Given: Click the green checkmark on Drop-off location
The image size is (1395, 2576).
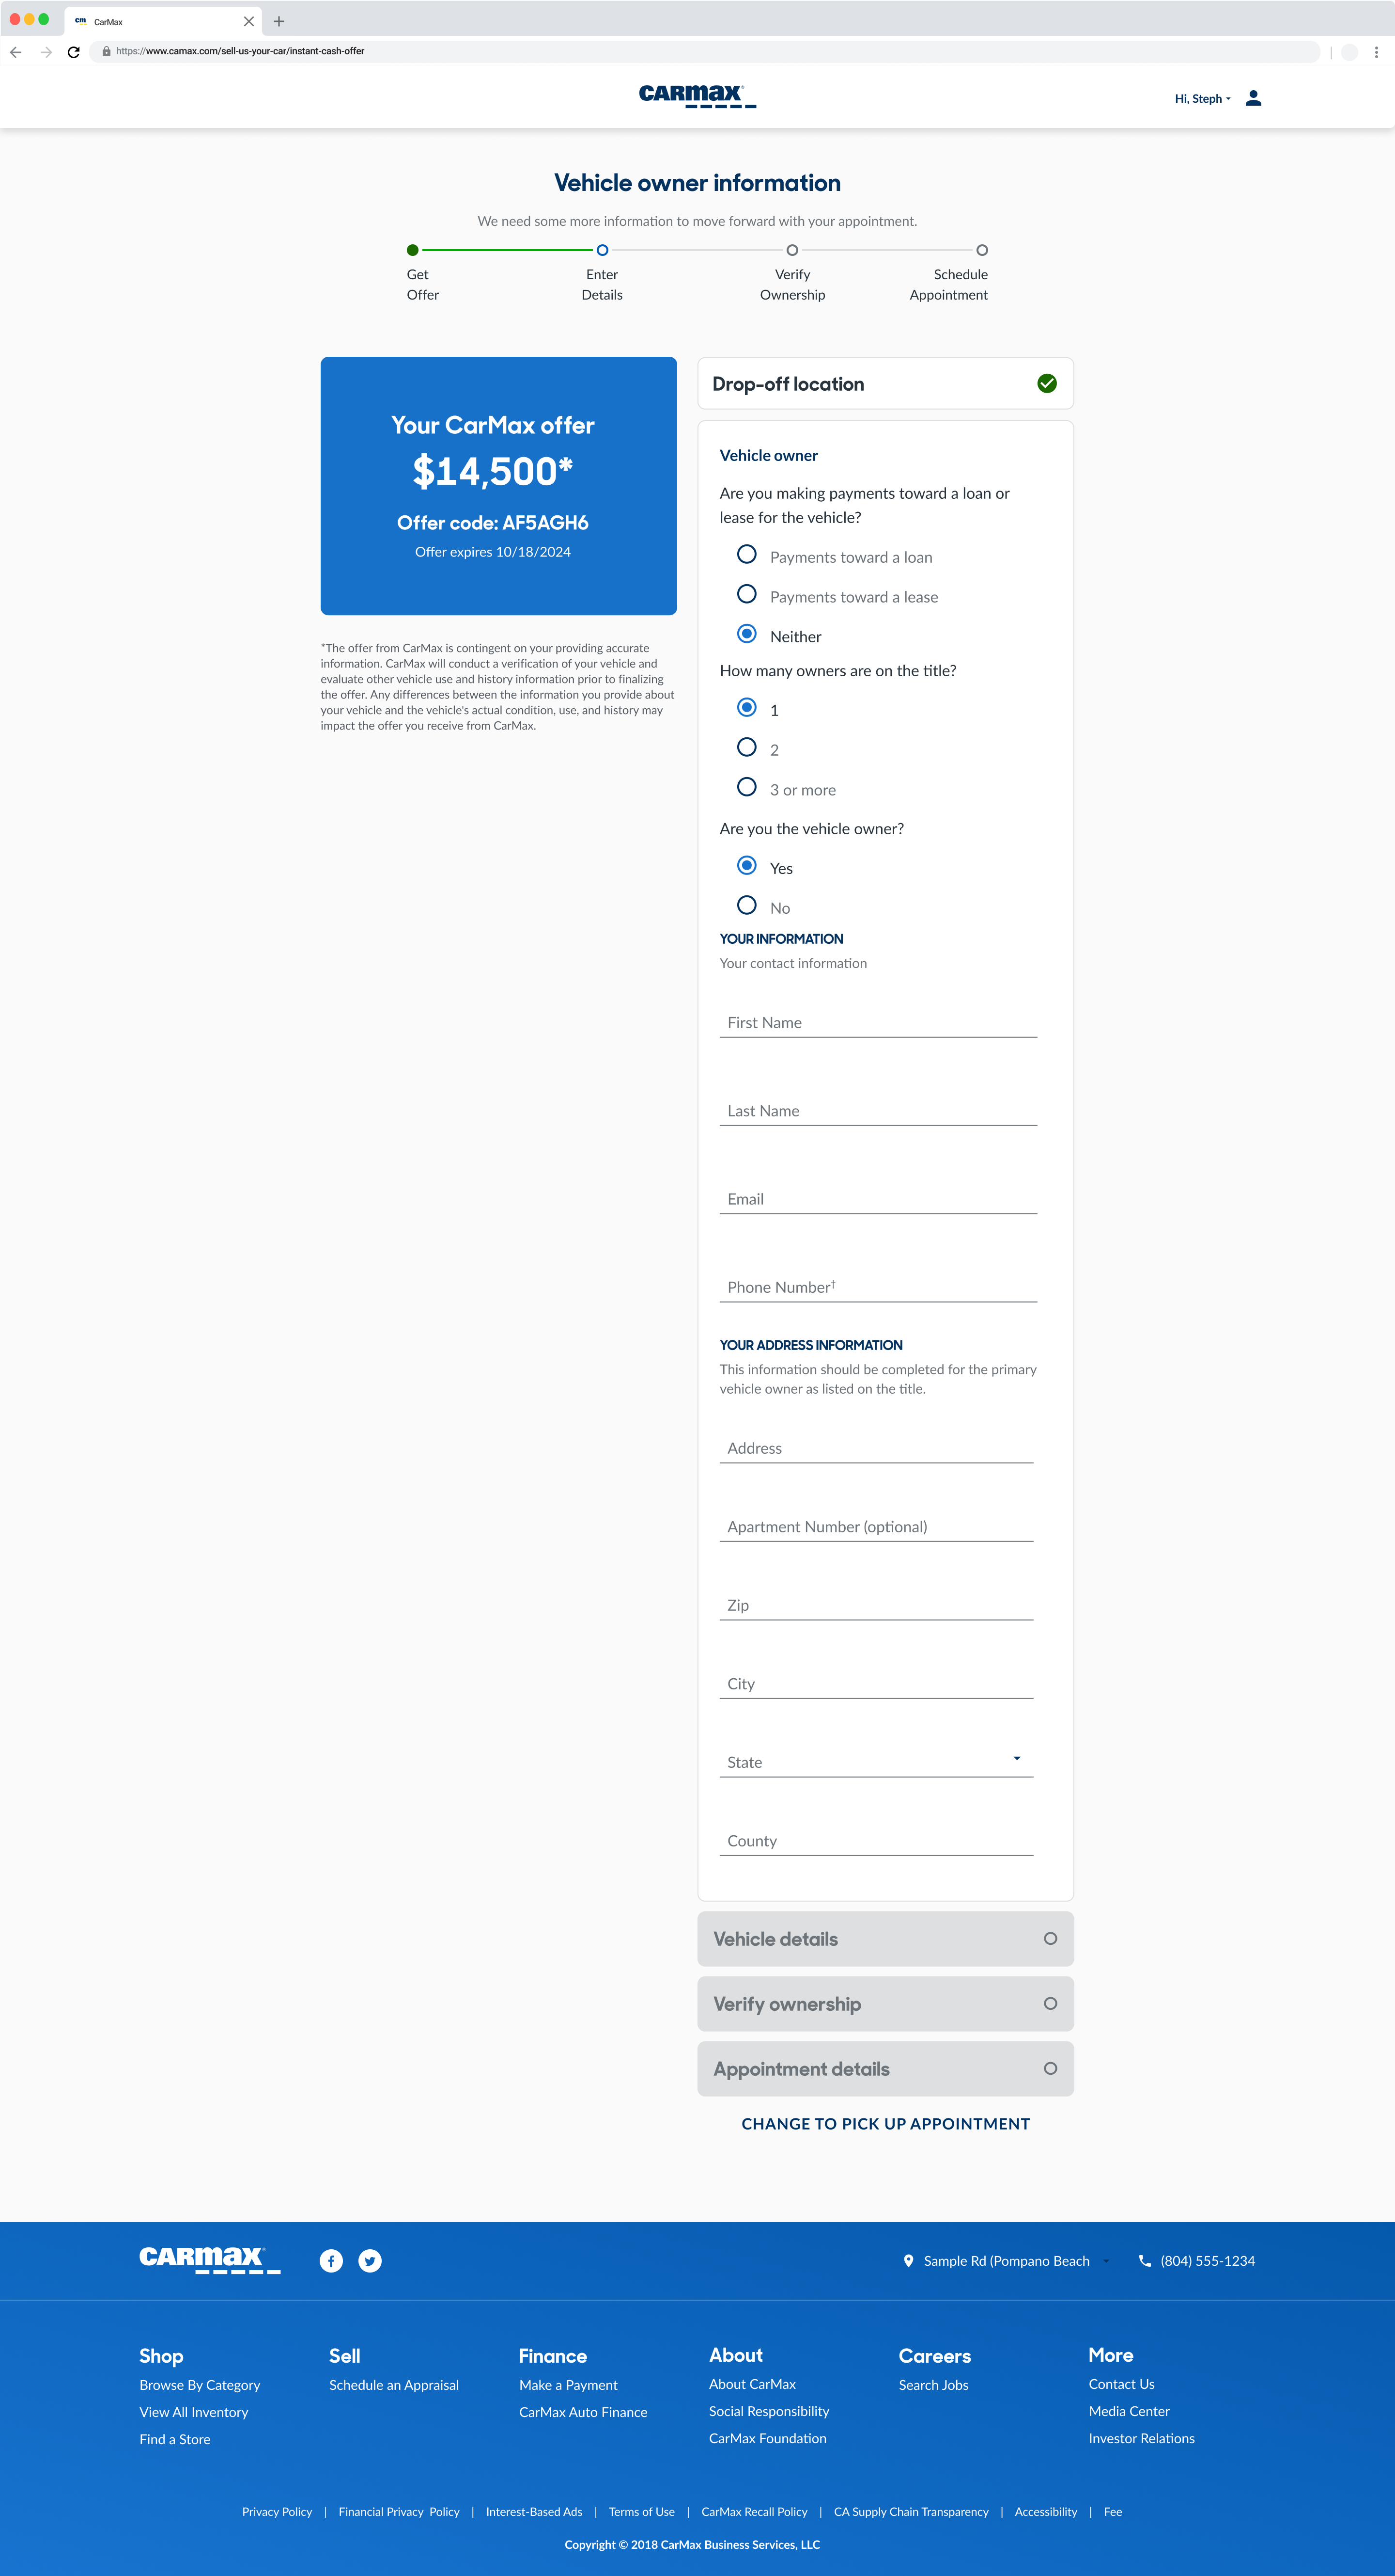Looking at the screenshot, I should (x=1047, y=383).
